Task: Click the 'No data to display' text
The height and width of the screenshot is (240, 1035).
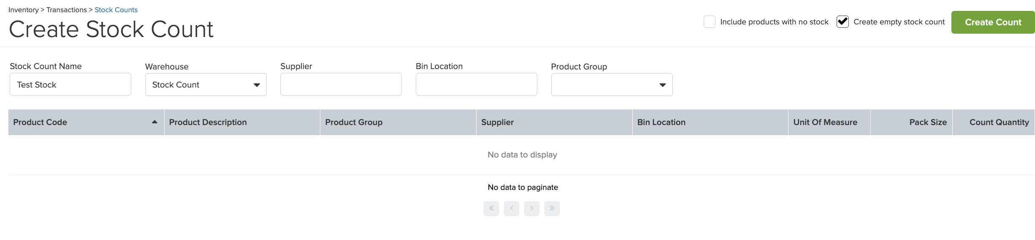Action: click(x=522, y=155)
